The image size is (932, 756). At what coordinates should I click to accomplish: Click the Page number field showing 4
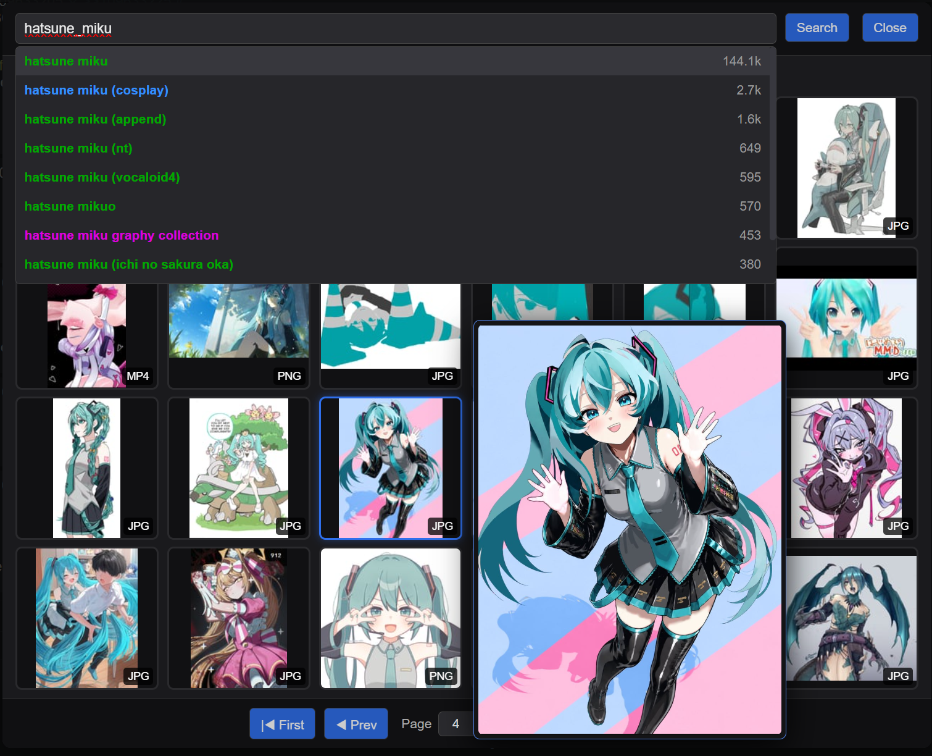pyautogui.click(x=456, y=724)
